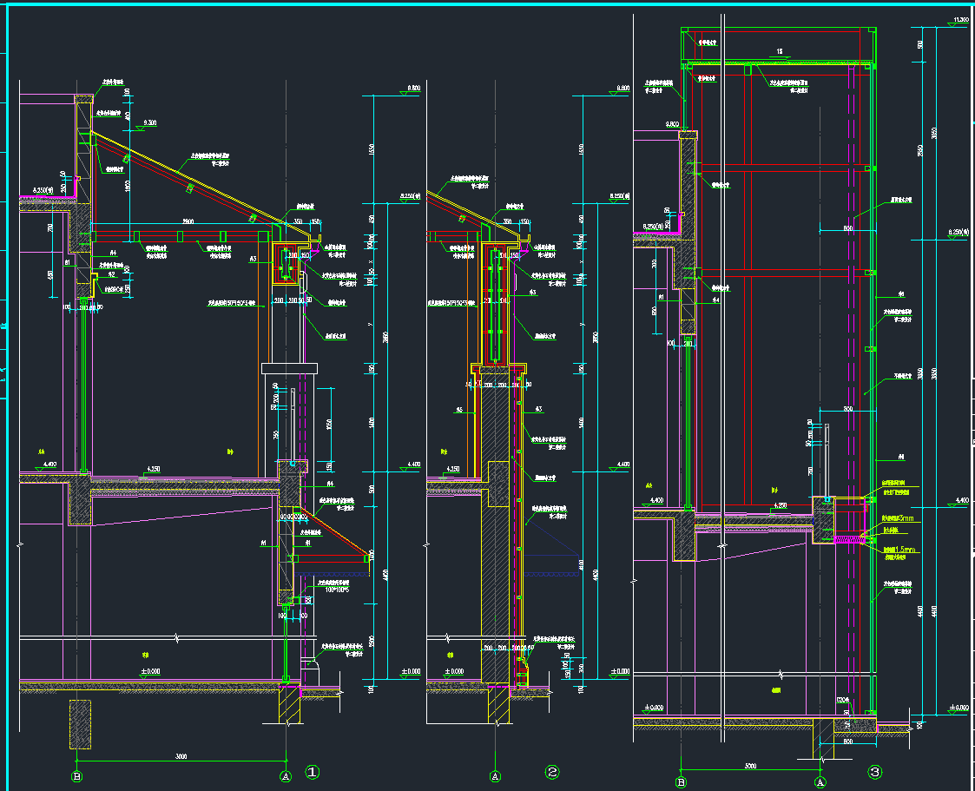Pick axis bubble A below section 3
This screenshot has width=975, height=791.
[820, 782]
